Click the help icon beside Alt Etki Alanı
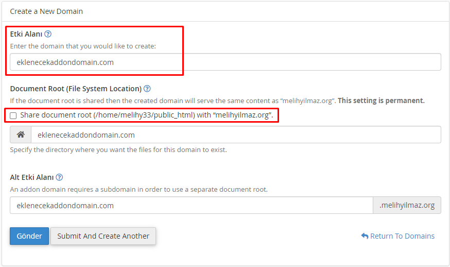450x267 pixels. coord(59,177)
